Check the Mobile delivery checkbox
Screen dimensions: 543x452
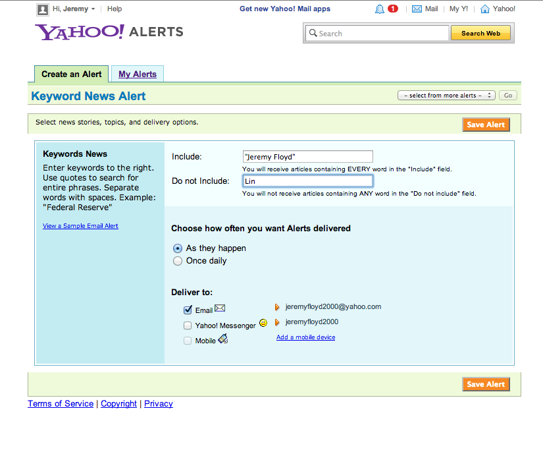point(188,341)
